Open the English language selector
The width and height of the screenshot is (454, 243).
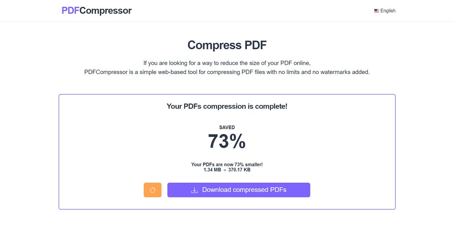(385, 11)
